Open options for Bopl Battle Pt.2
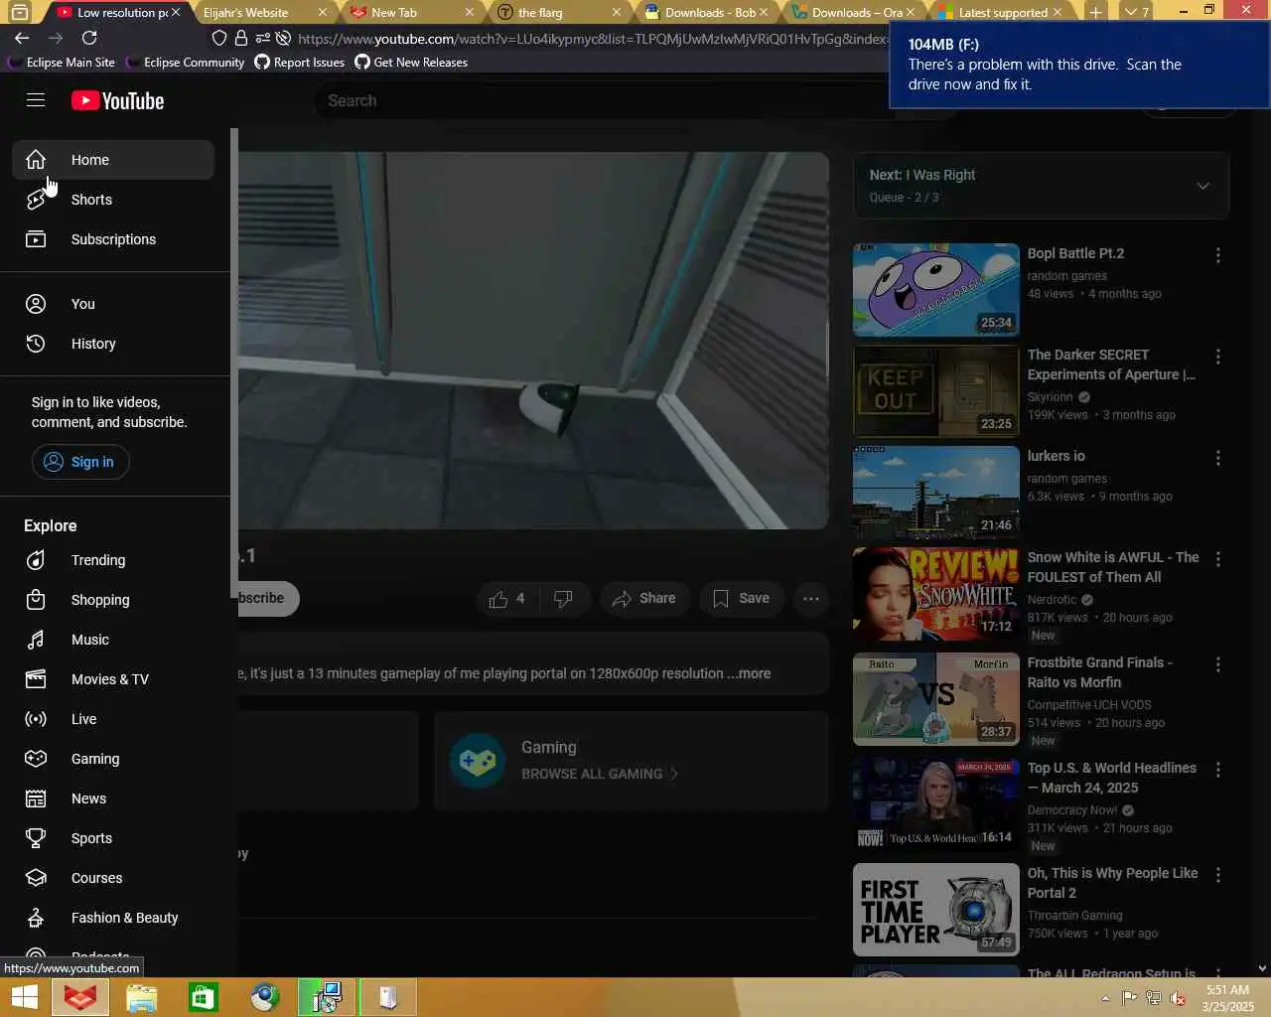This screenshot has width=1271, height=1017. pyautogui.click(x=1218, y=255)
